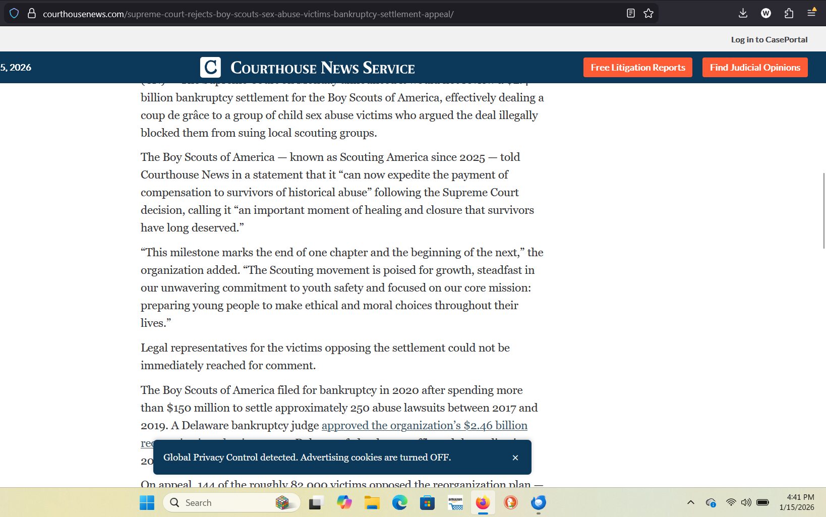Bookmark this page with the star icon
This screenshot has width=826, height=517.
pos(648,14)
